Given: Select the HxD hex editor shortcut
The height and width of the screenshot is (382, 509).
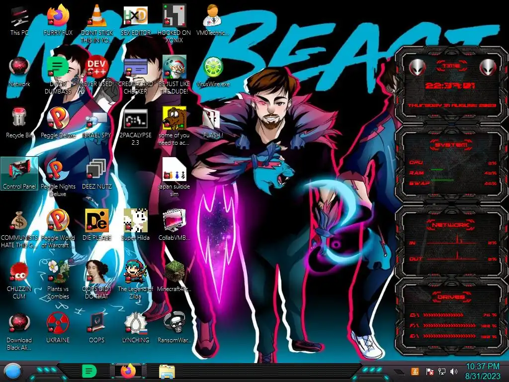Looking at the screenshot, I should pos(136,20).
